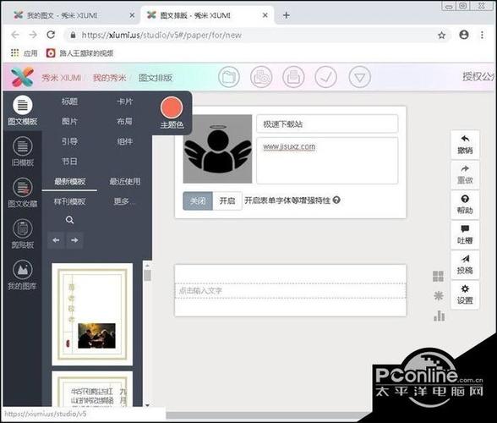Open the 样刊模板 category
Image resolution: width=497 pixels, height=423 pixels.
69,201
